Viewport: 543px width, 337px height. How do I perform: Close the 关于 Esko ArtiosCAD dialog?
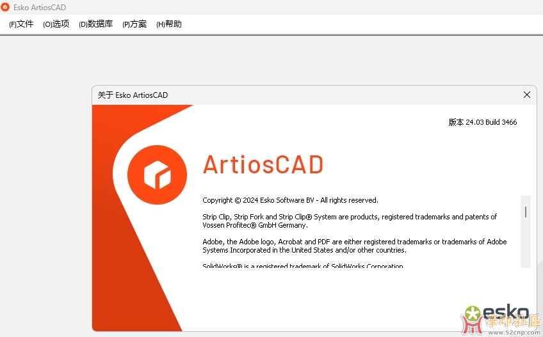click(527, 95)
